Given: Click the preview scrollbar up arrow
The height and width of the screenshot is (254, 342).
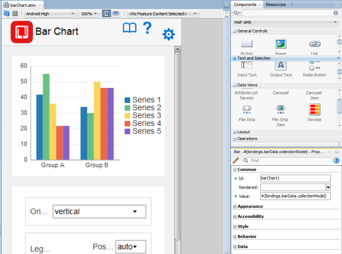Looking at the screenshot, I should [178, 49].
